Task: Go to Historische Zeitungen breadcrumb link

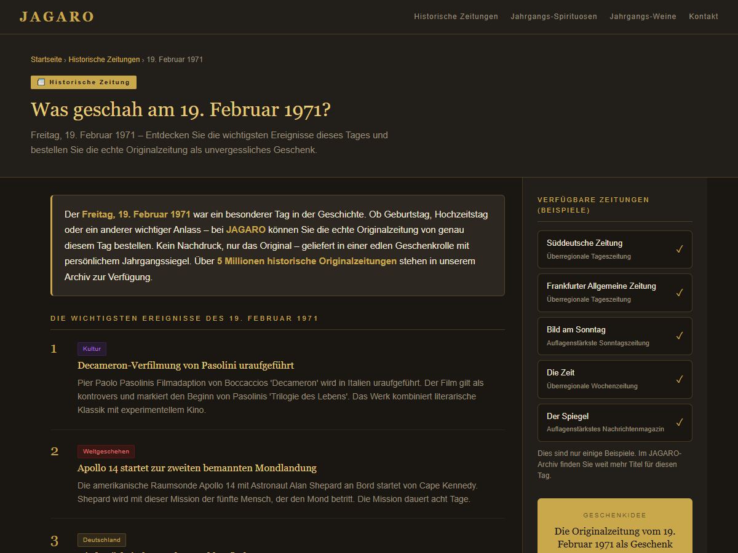Action: [104, 60]
